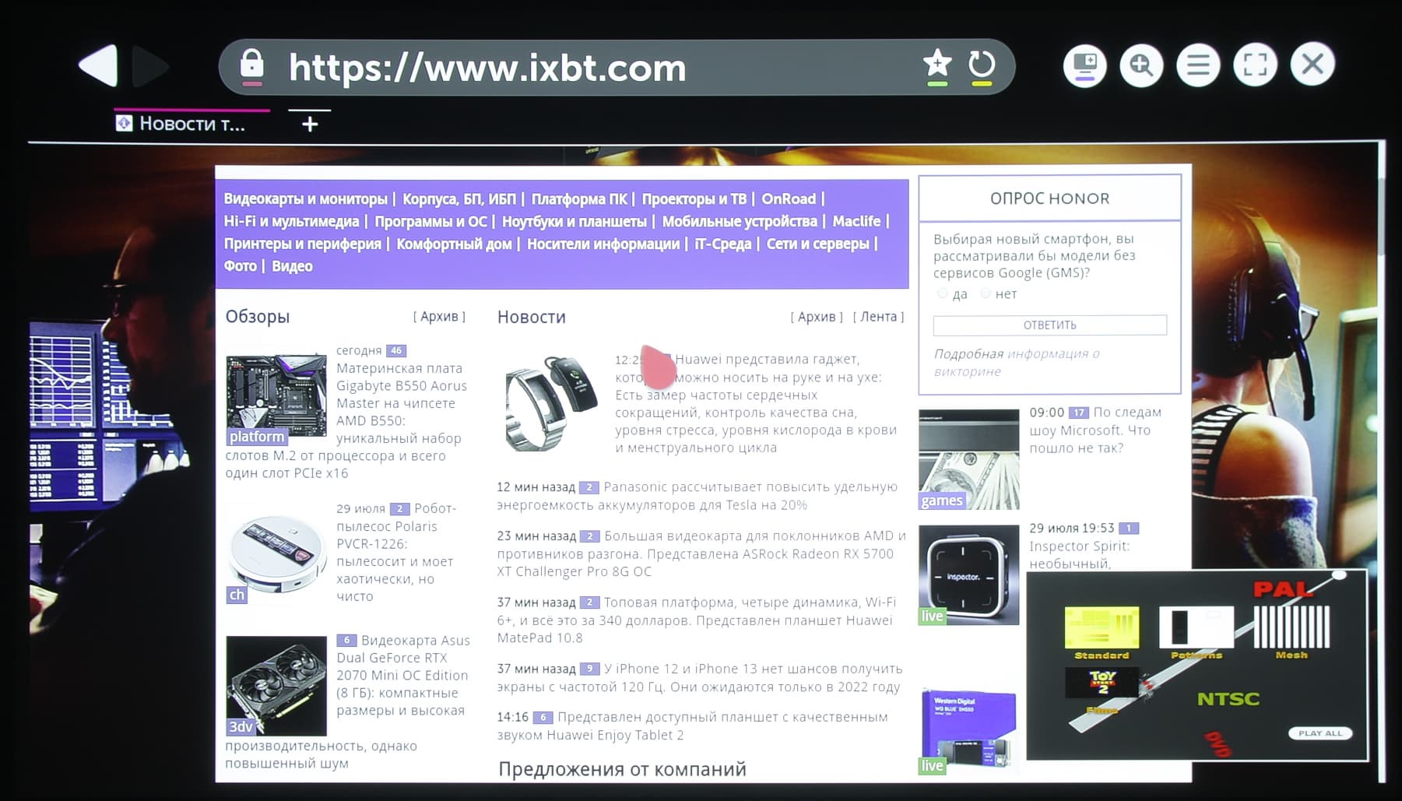Open Новости Архив link

[x=817, y=317]
